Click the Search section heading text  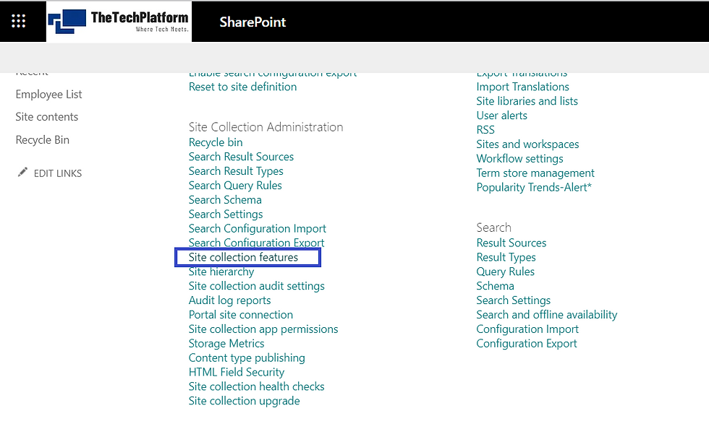(x=493, y=227)
